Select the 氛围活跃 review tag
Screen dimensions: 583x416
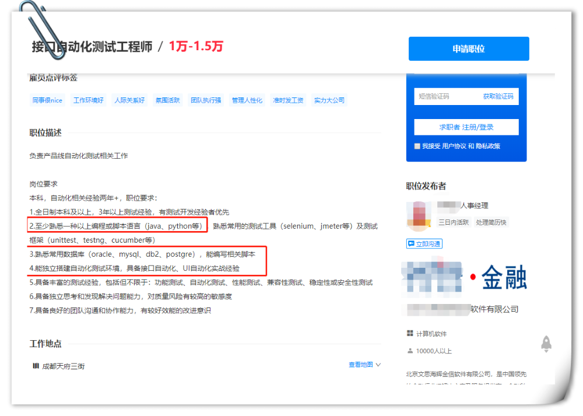(x=167, y=100)
